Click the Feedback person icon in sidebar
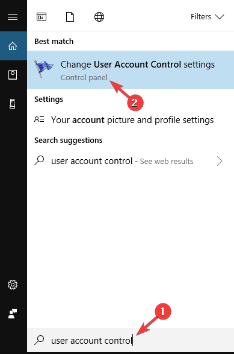Viewport: 234px width, 354px height. tap(13, 314)
